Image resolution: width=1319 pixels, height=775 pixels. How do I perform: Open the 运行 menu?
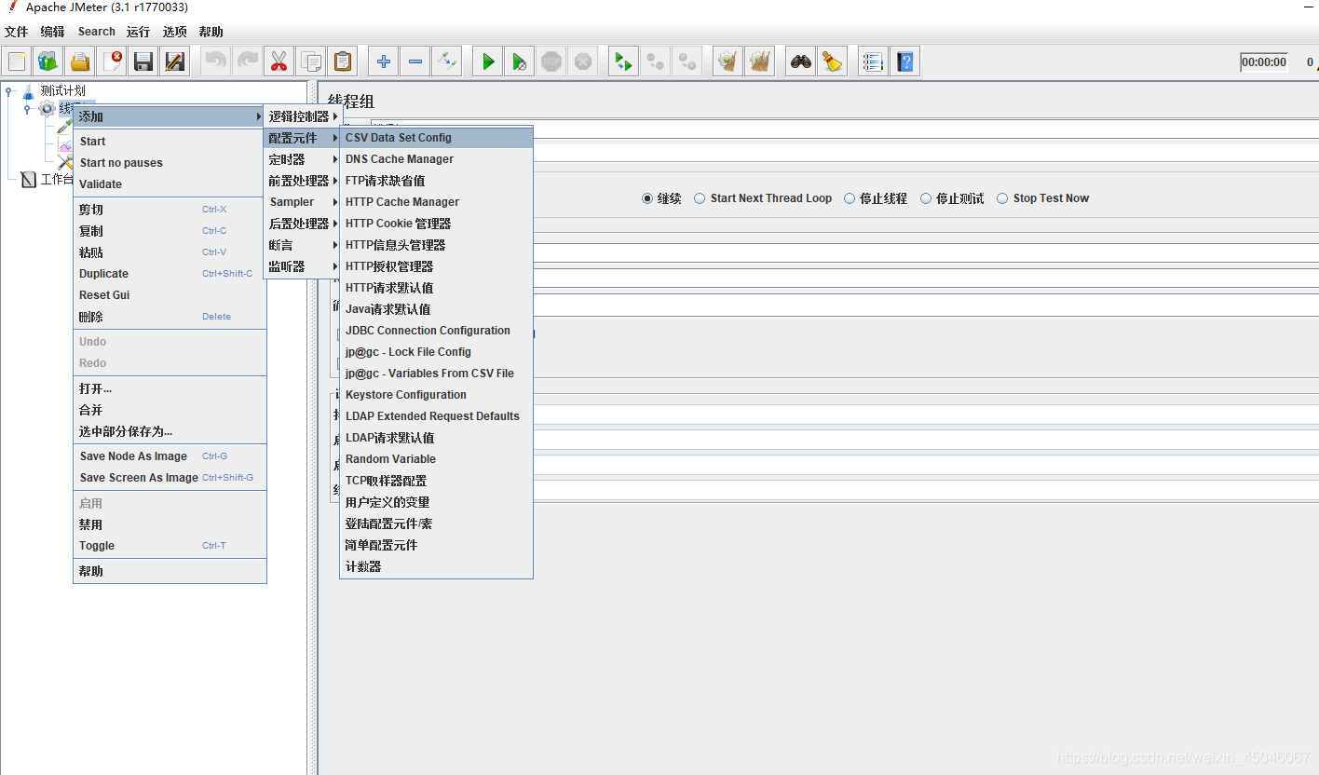[x=138, y=32]
